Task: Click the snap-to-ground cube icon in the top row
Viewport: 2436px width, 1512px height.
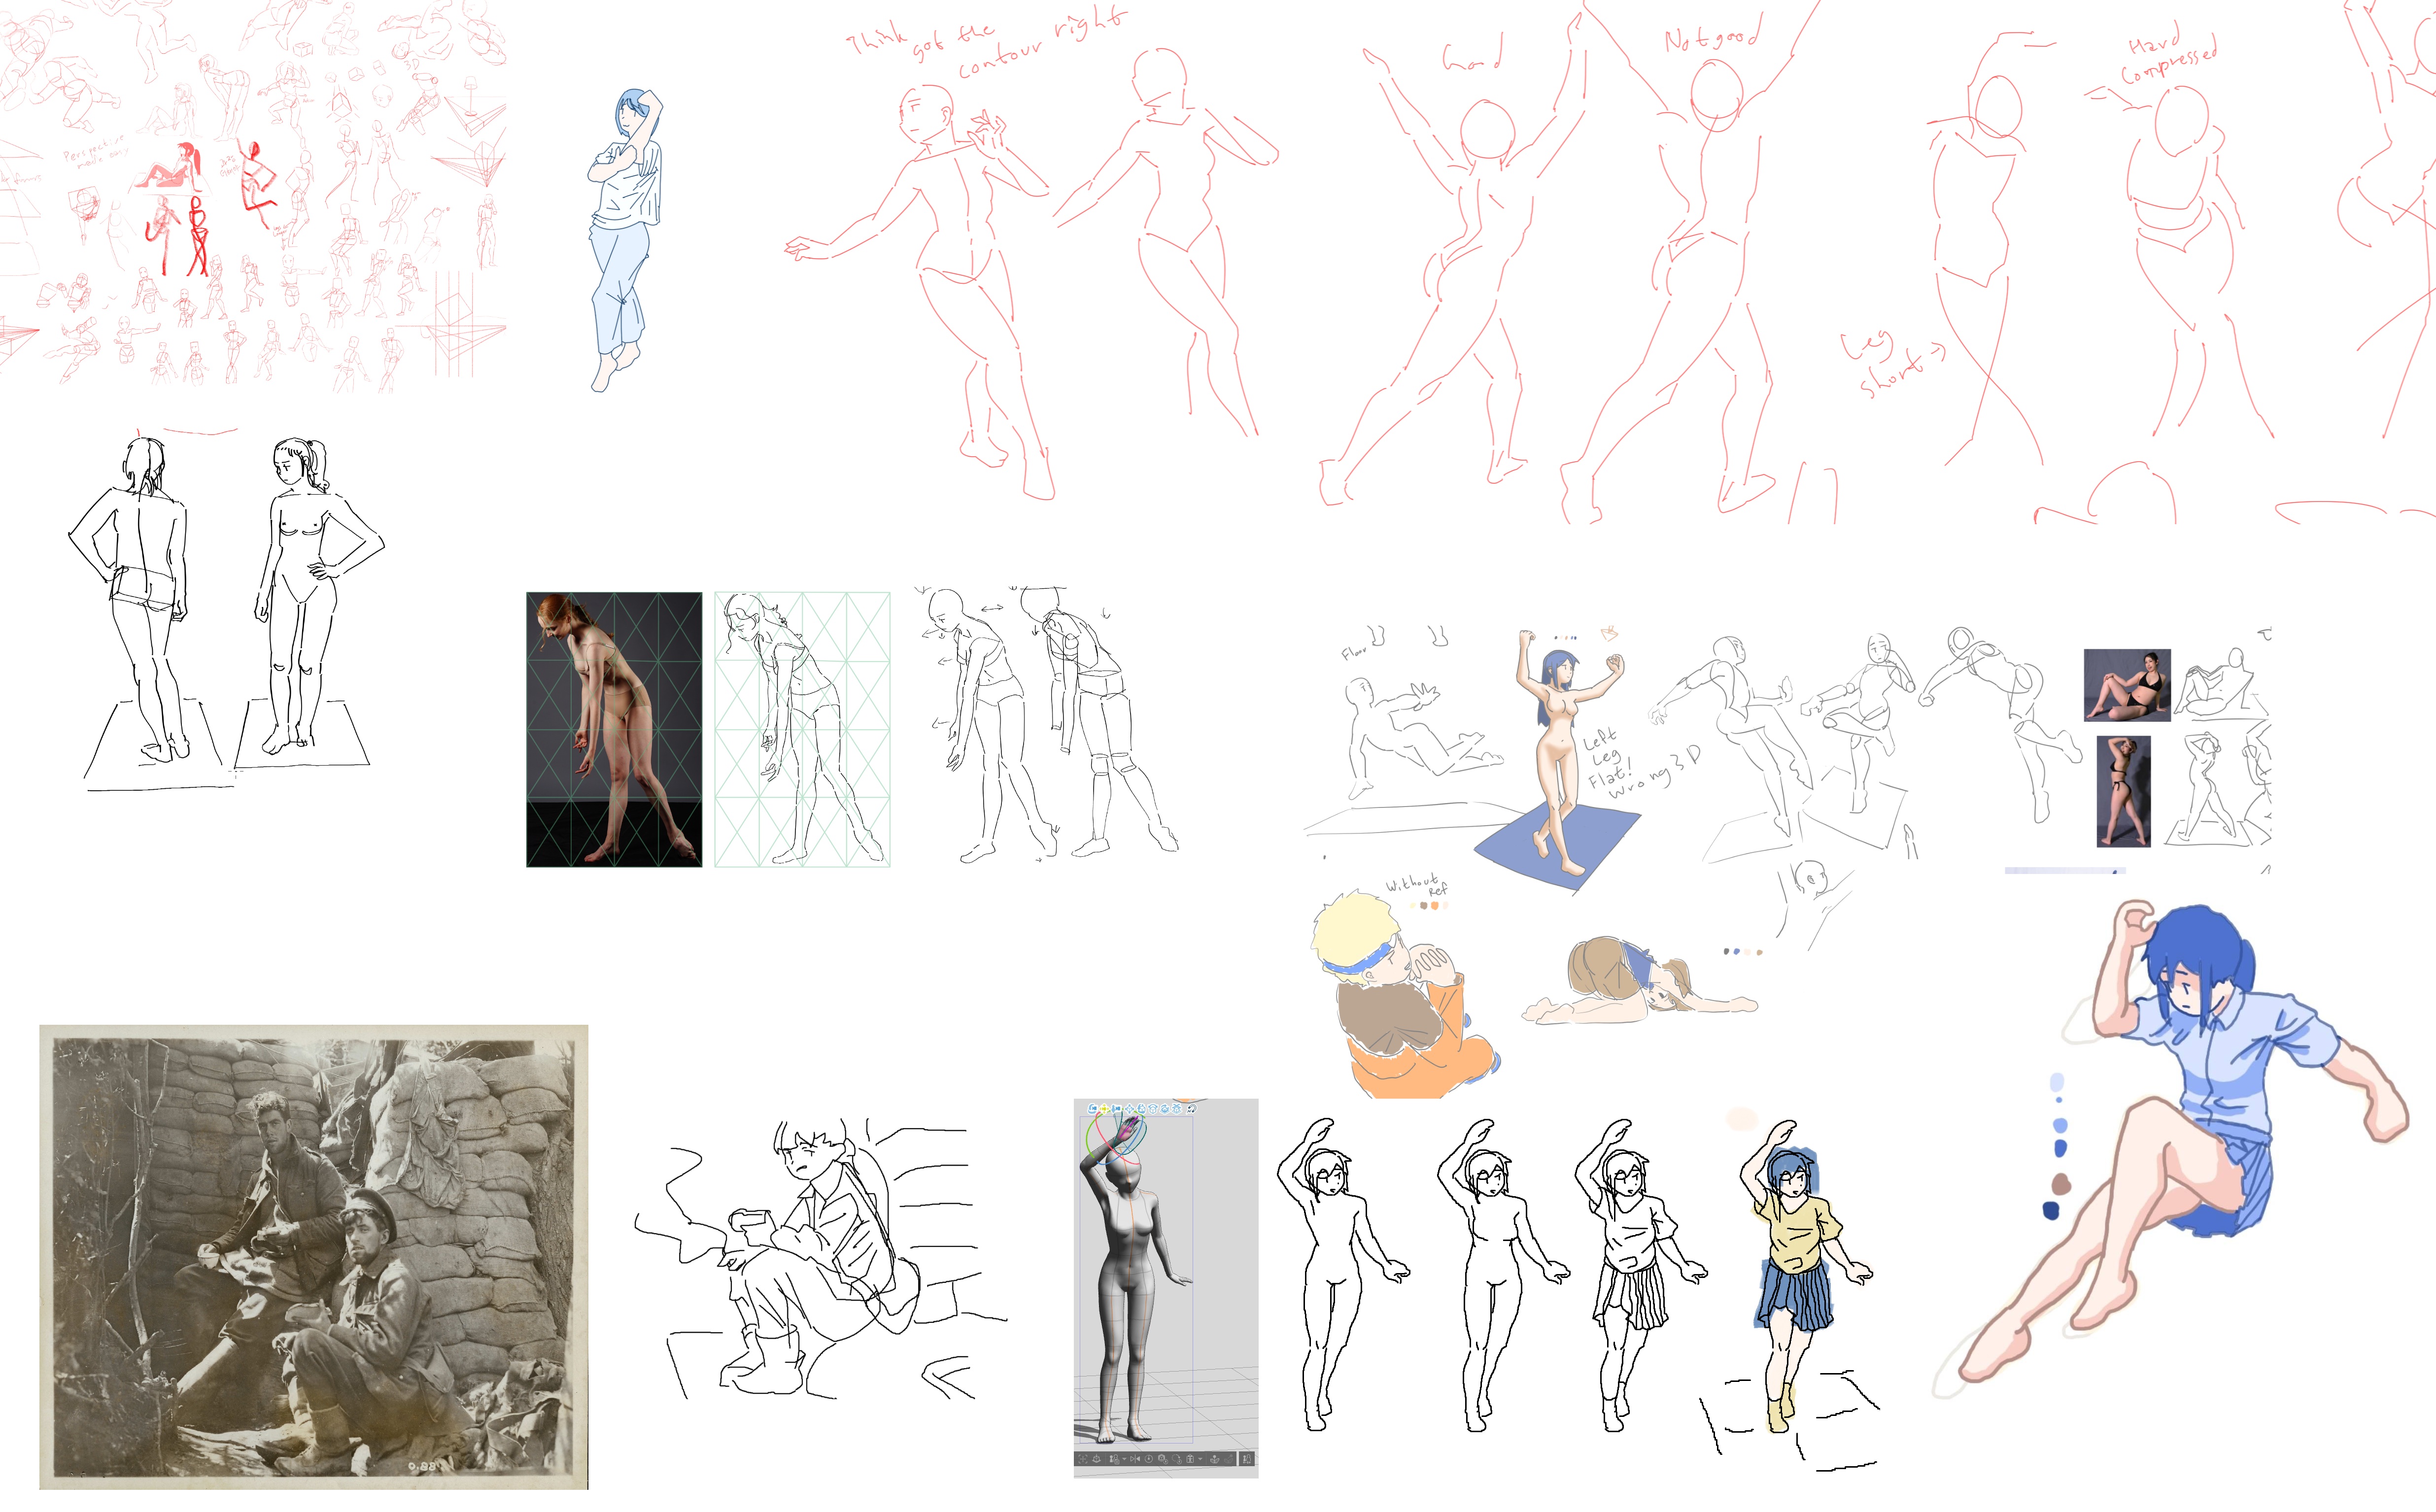Action: (1177, 1109)
